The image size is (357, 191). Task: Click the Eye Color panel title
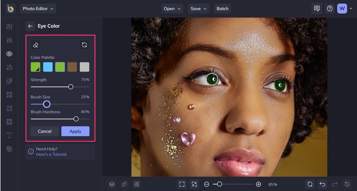coord(49,26)
